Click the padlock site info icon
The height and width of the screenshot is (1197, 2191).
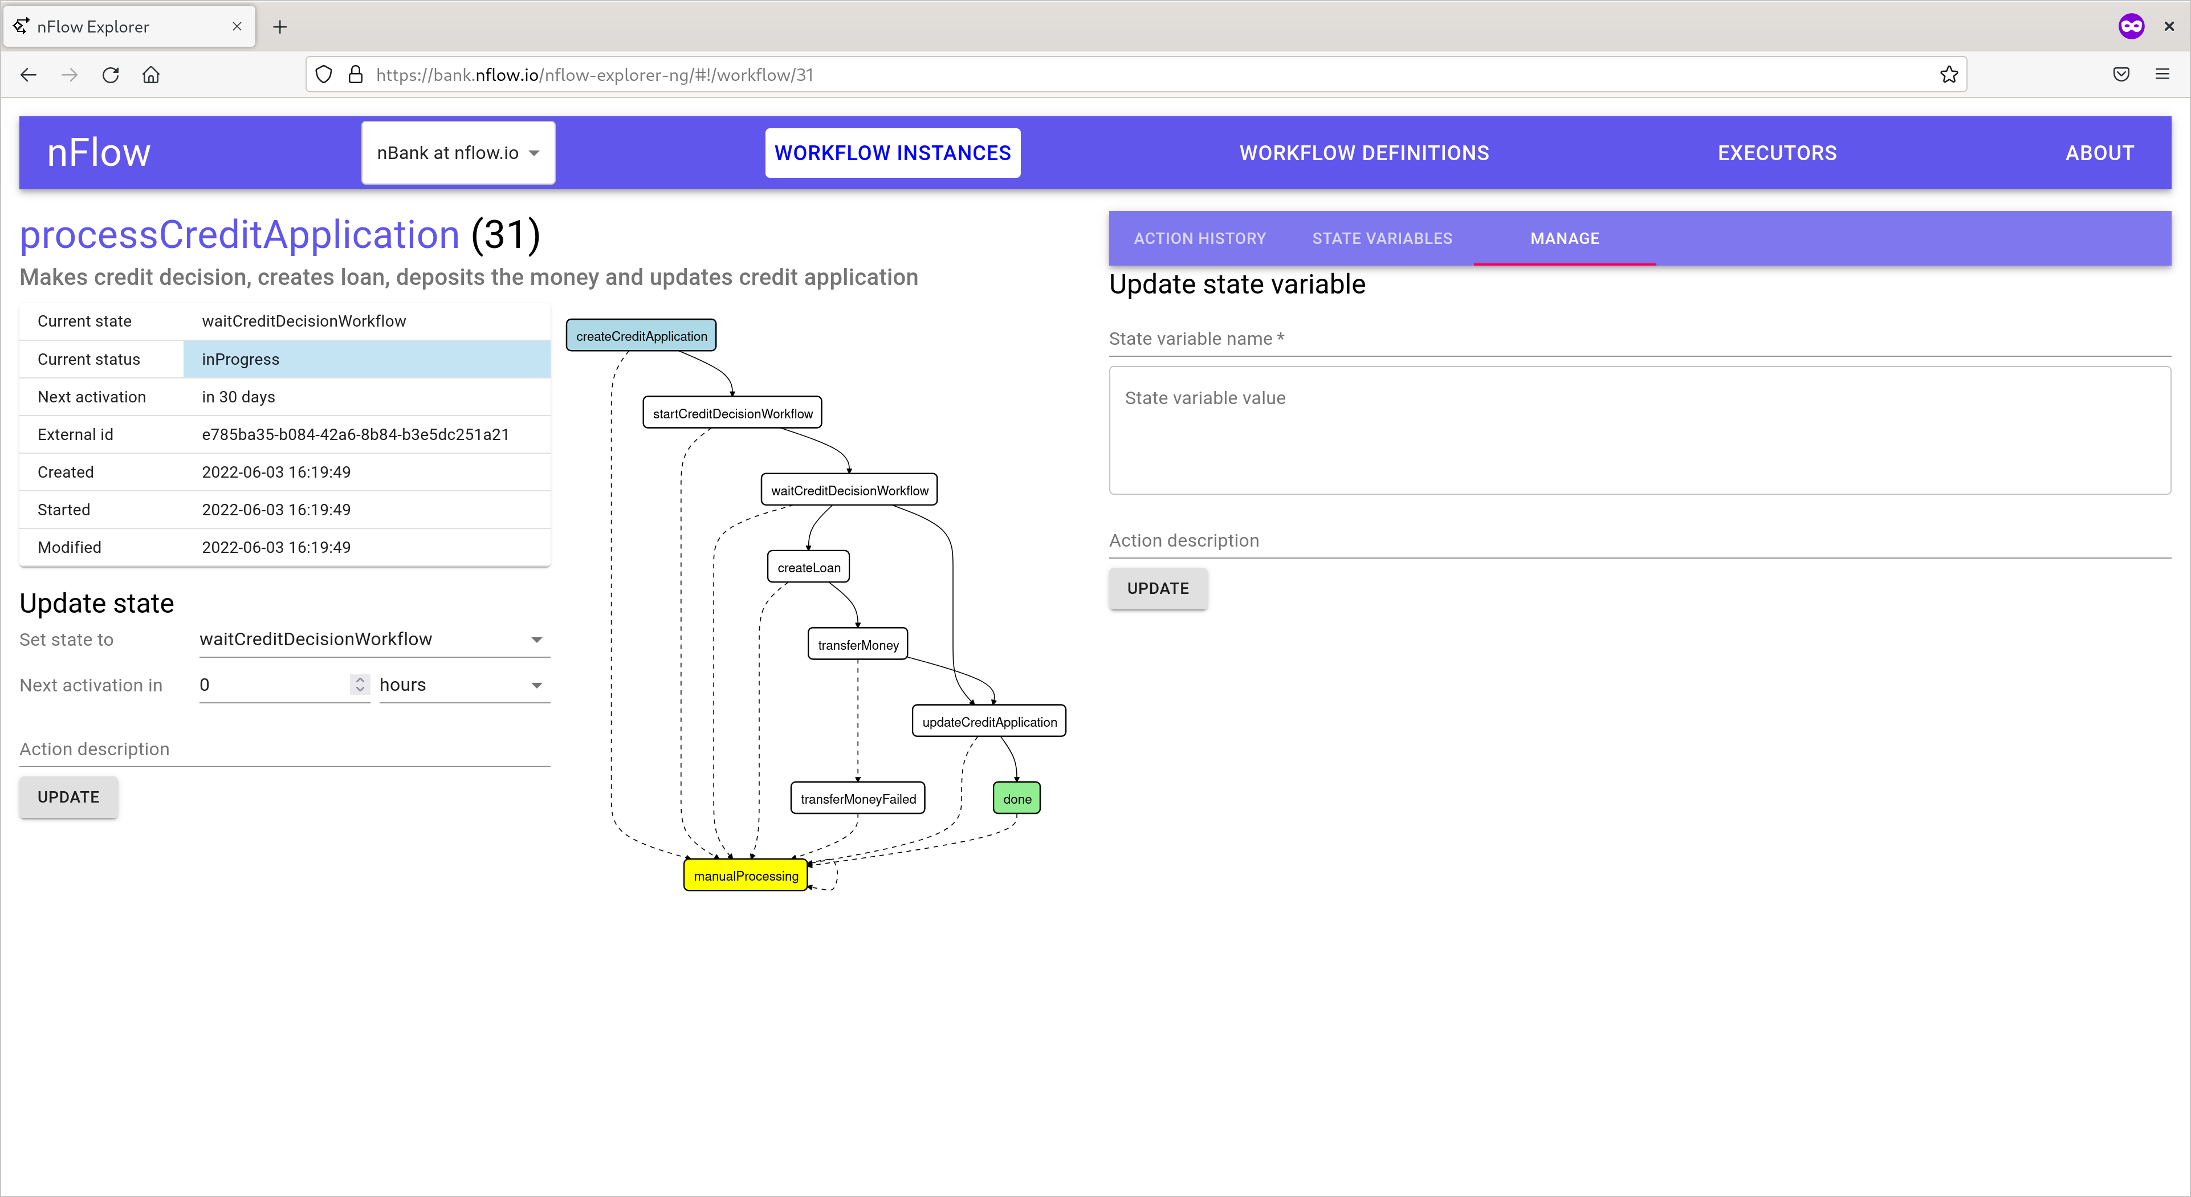(356, 75)
